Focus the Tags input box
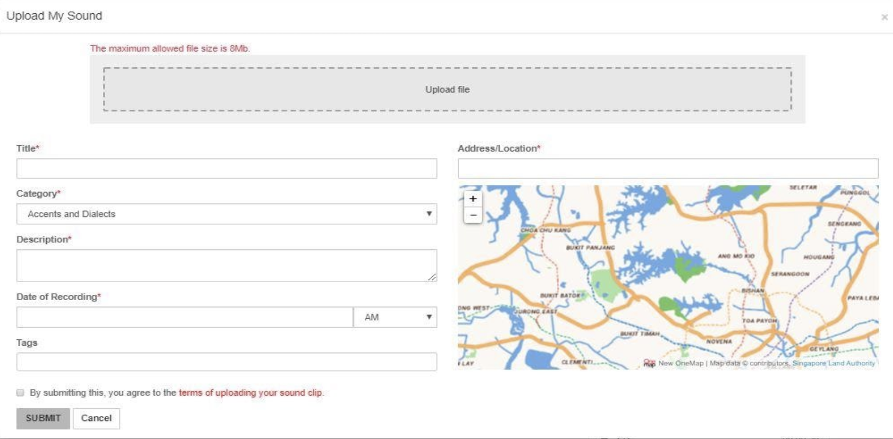 pyautogui.click(x=227, y=362)
